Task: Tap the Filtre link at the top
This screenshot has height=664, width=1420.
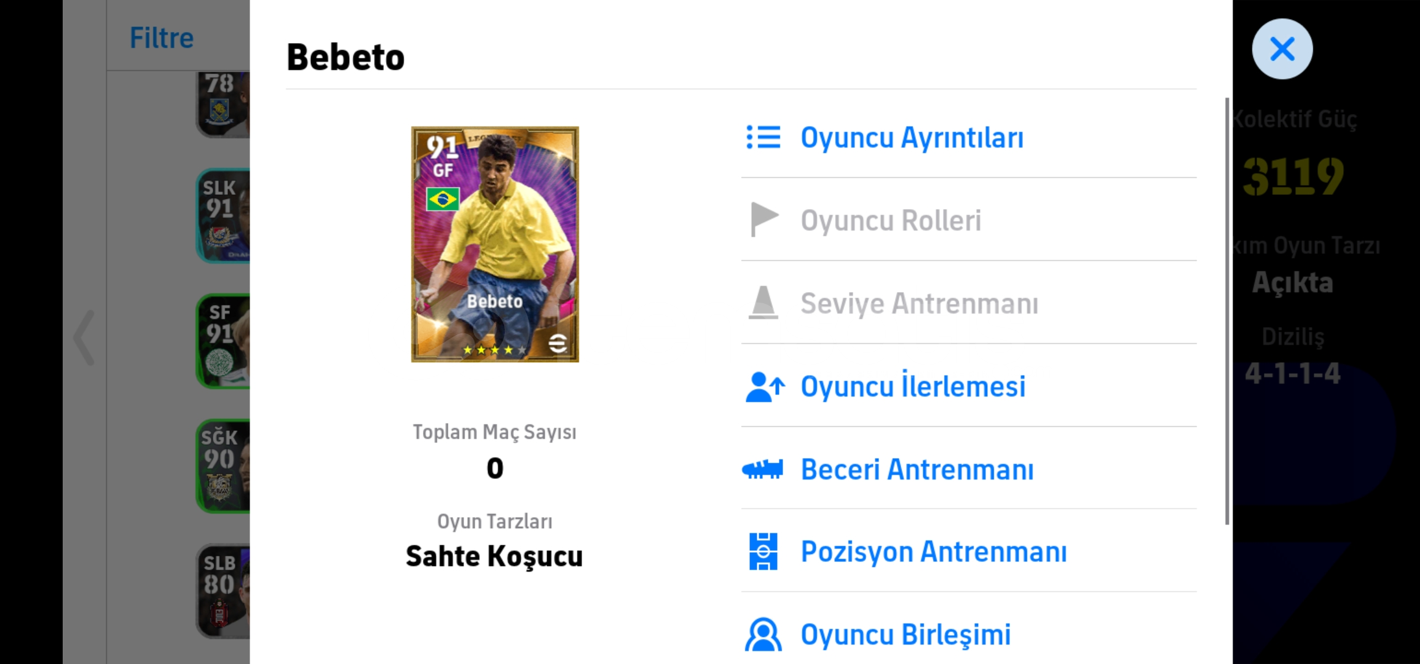Action: point(162,38)
